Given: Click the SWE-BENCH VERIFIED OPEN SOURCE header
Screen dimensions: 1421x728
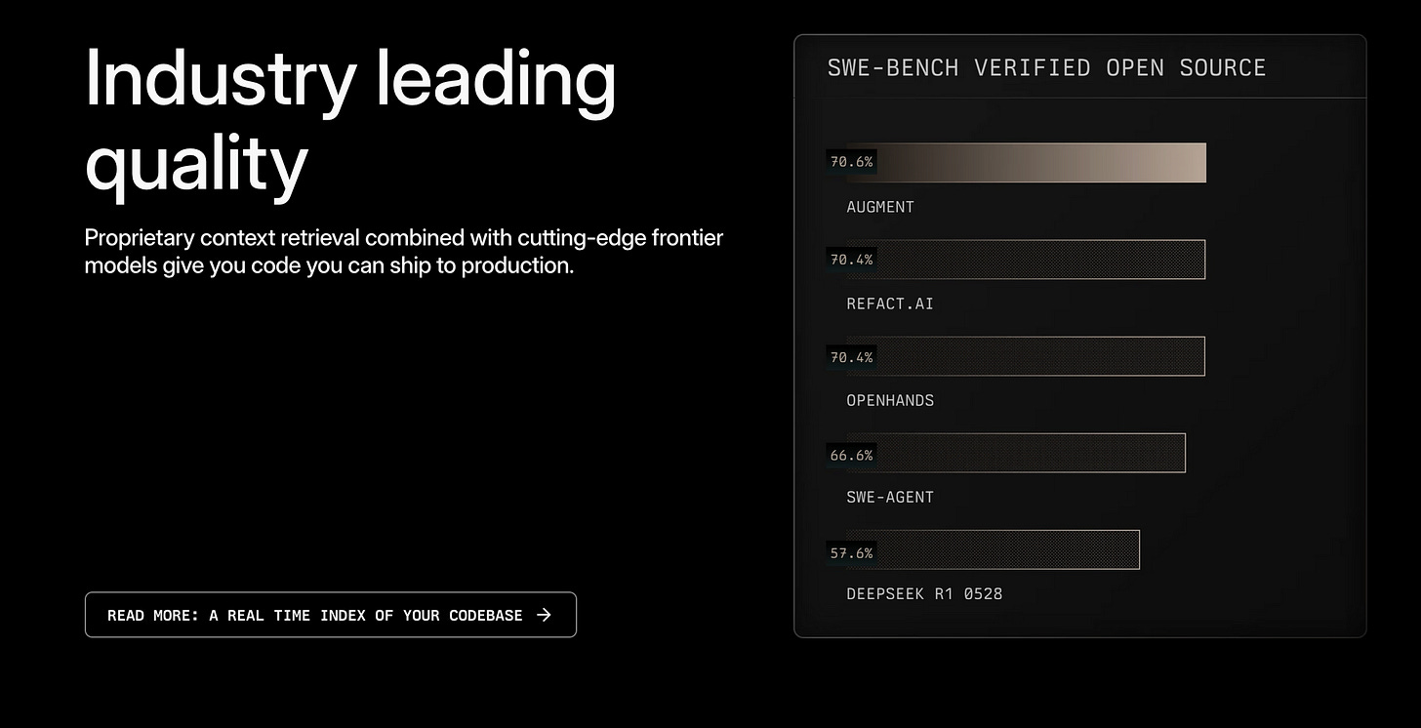Looking at the screenshot, I should click(1046, 67).
